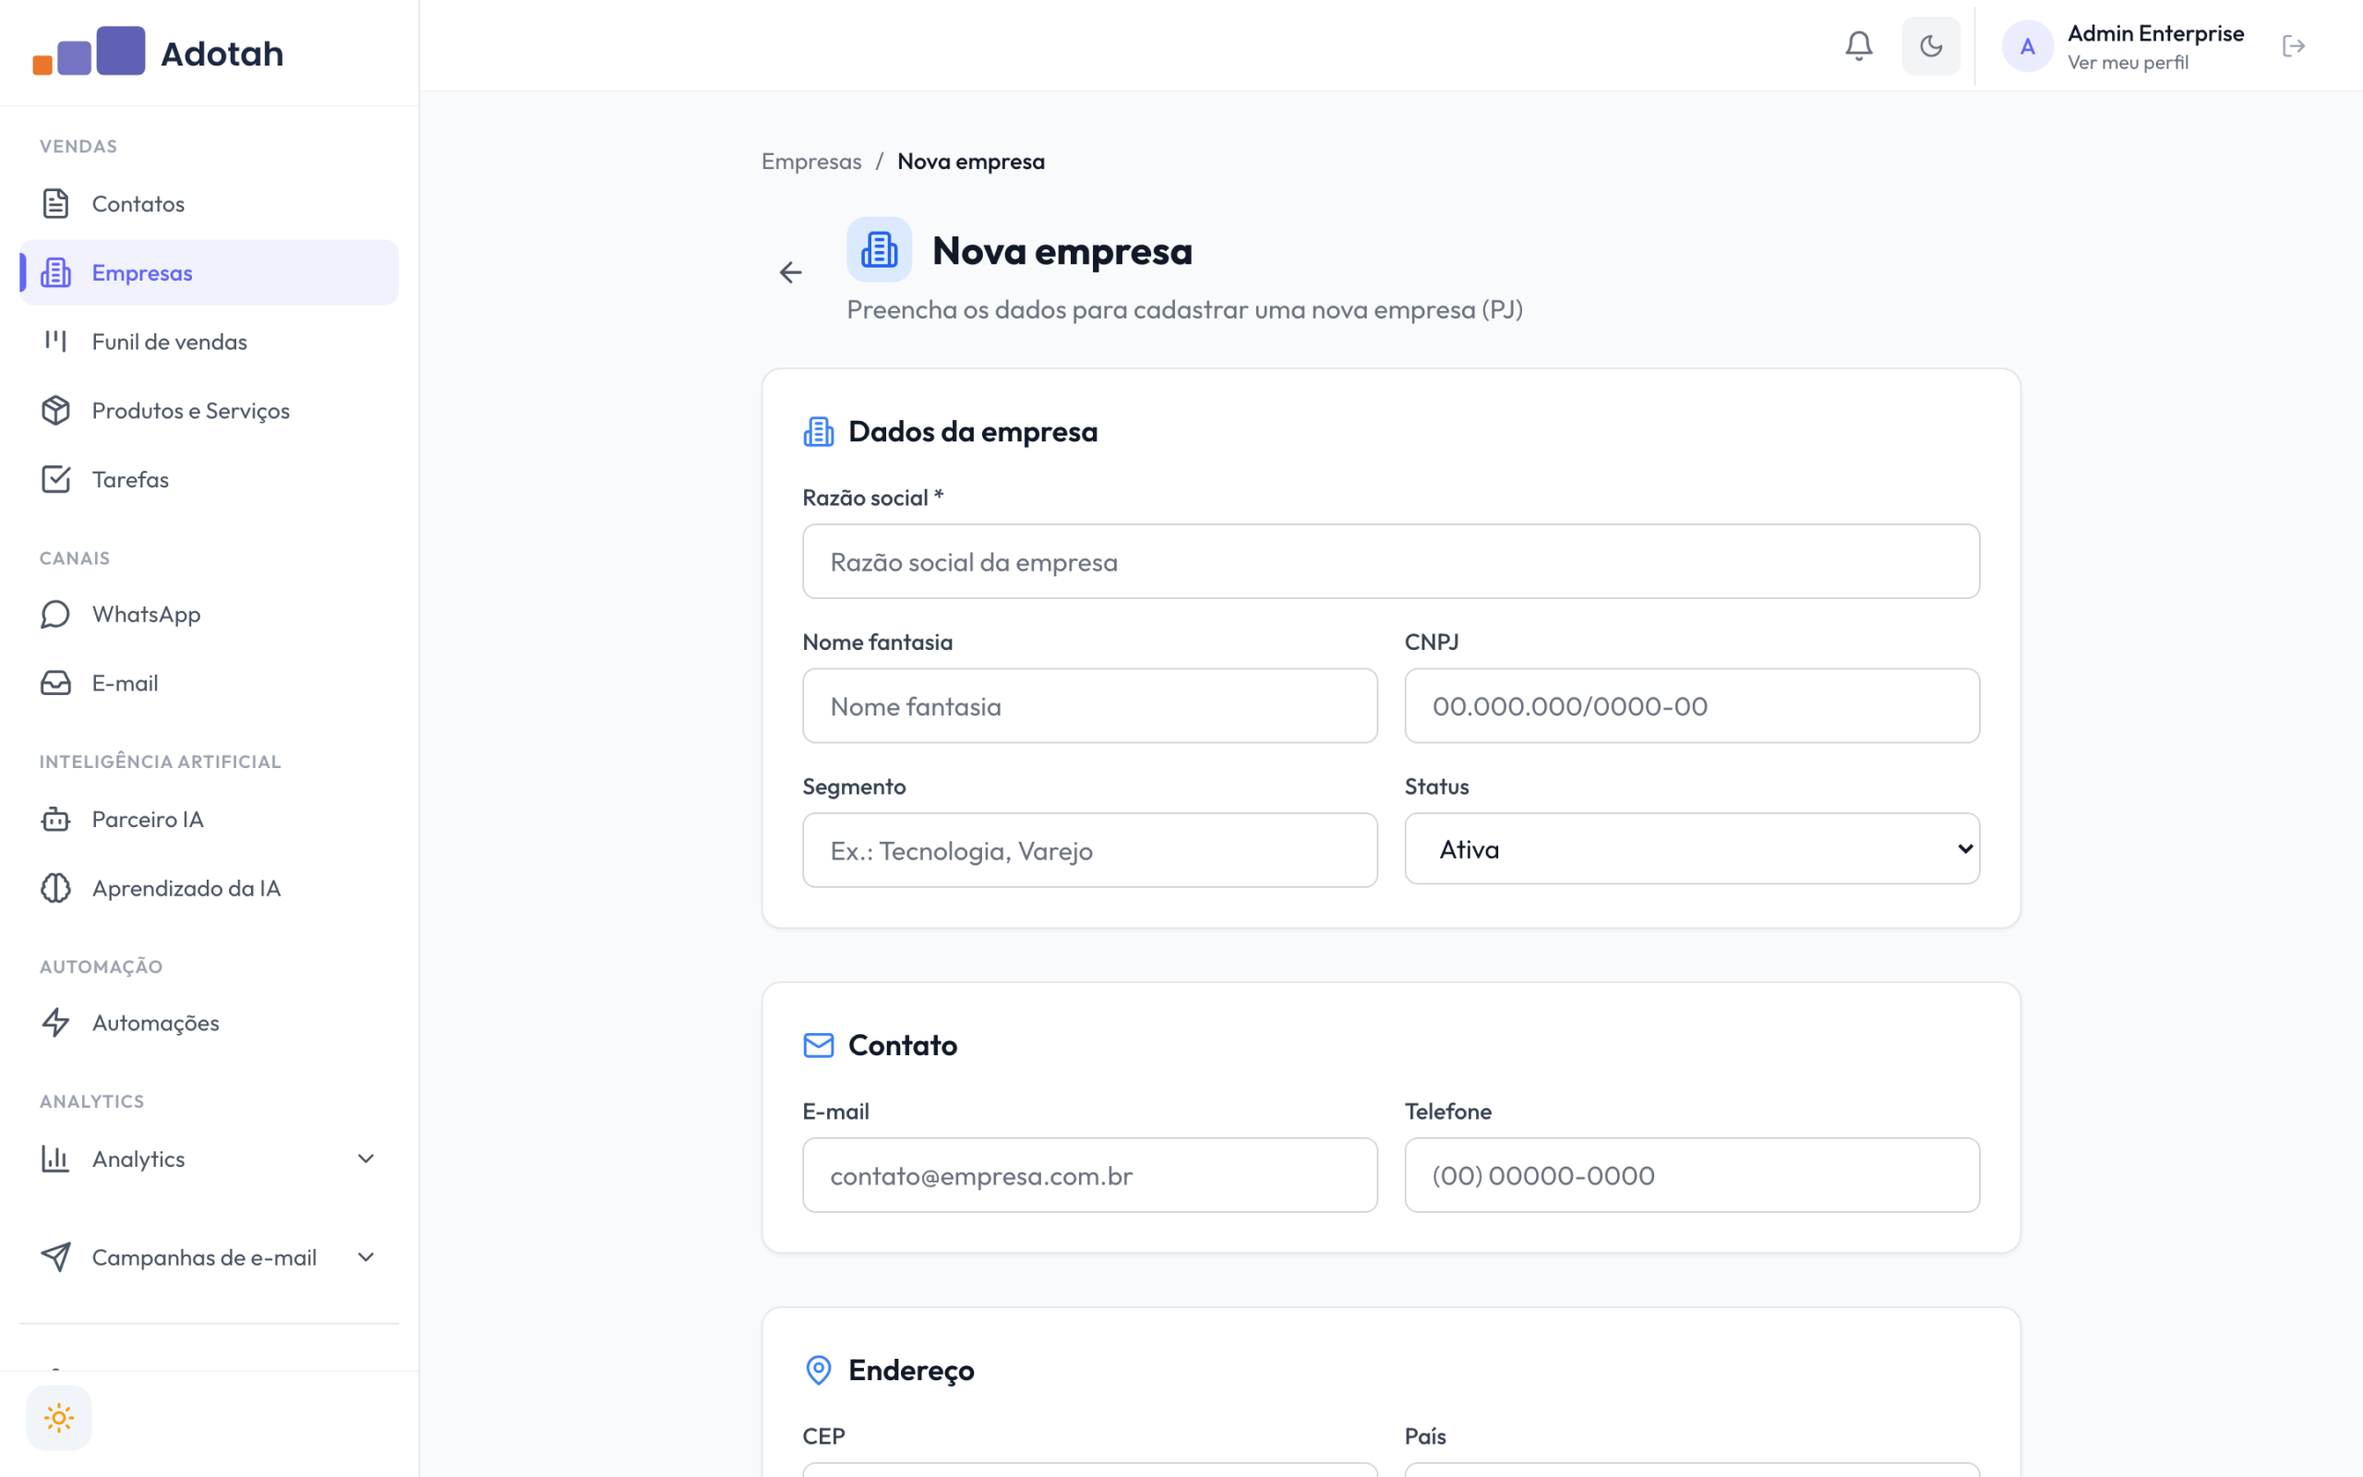This screenshot has height=1477, width=2363.
Task: Expand the Campanhas de e-mail chevron
Action: (x=366, y=1257)
